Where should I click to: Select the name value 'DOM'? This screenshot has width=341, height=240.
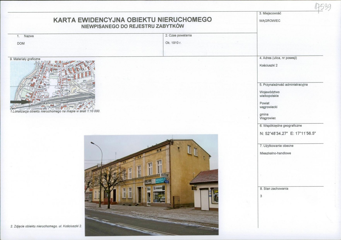(21, 44)
